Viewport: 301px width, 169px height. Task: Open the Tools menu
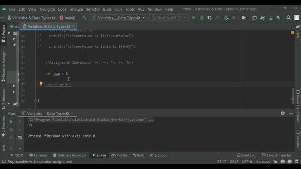(x=130, y=9)
